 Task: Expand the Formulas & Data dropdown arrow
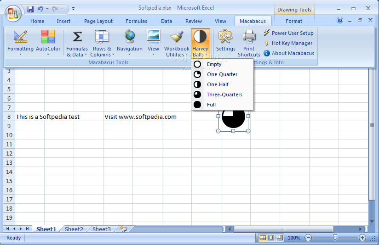(x=86, y=55)
